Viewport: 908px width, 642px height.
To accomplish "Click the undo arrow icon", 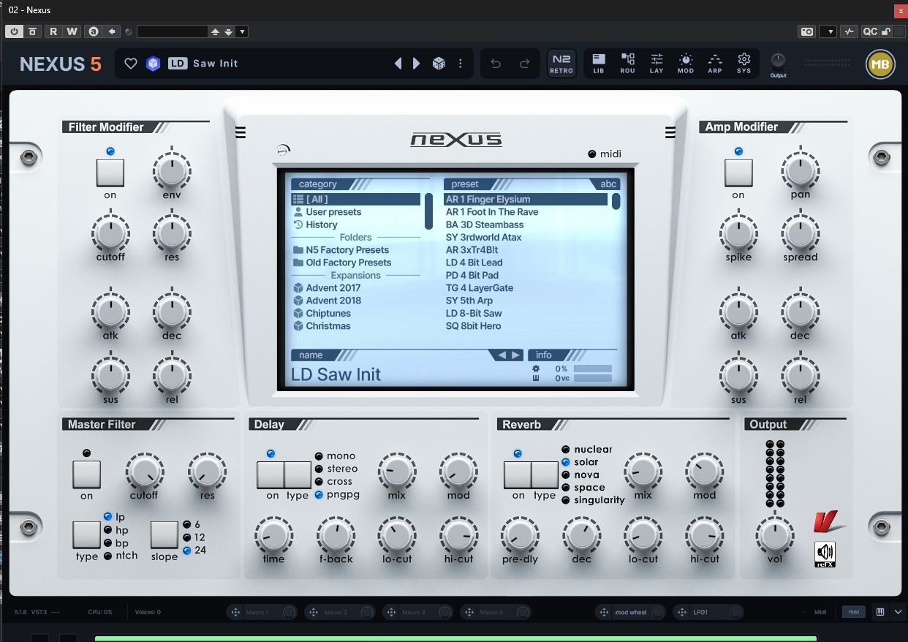I will coord(496,64).
